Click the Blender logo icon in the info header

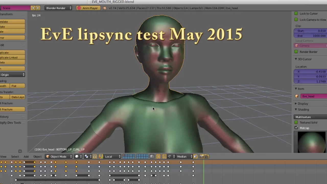[x=104, y=8]
